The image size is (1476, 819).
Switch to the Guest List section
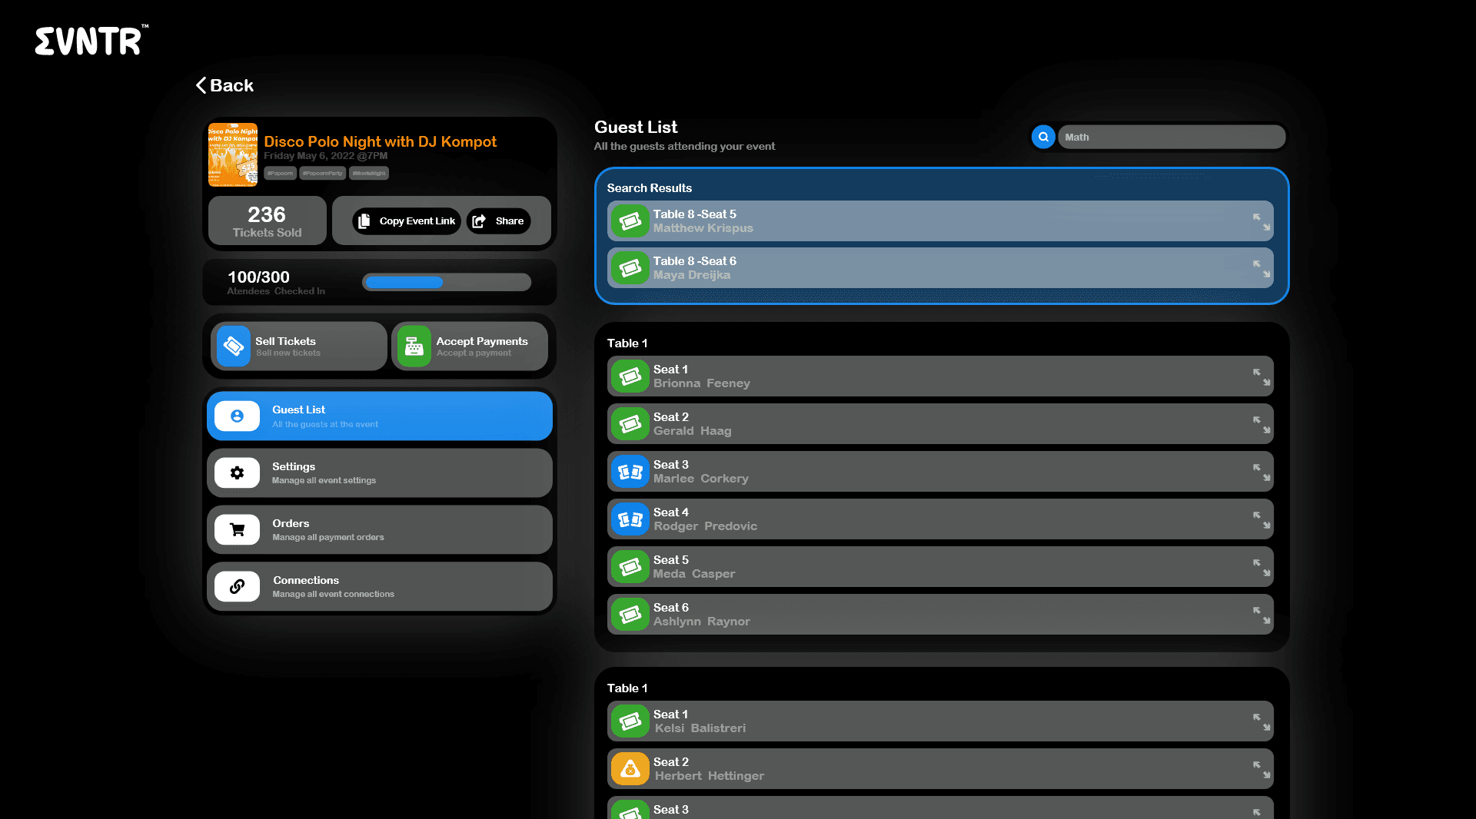(x=379, y=416)
